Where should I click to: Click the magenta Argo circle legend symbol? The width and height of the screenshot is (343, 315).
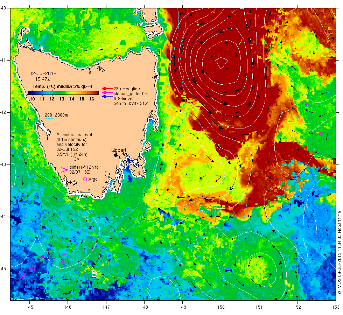[x=85, y=179]
